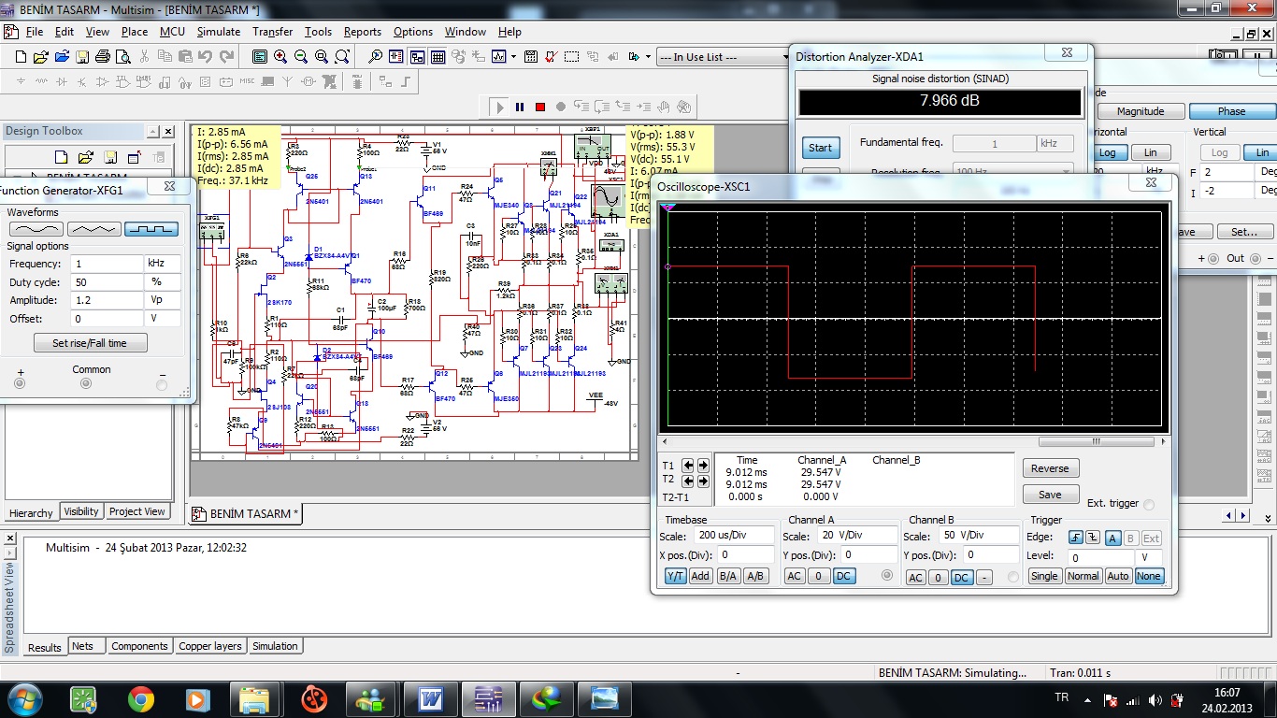The width and height of the screenshot is (1277, 718).
Task: Set trigger mode to Auto
Action: coord(1117,576)
